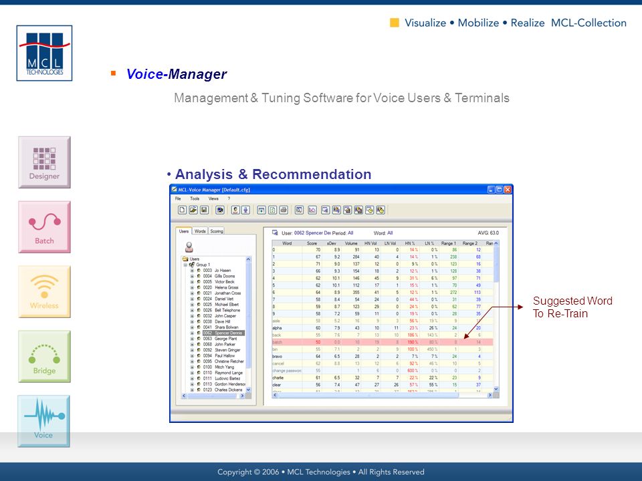Select user 0092 Steven Gringer
The width and height of the screenshot is (642, 481).
(221, 350)
